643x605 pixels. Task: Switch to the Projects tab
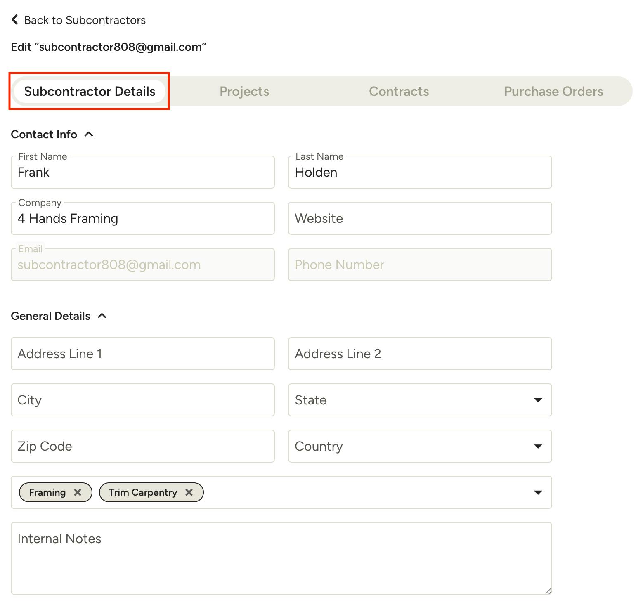coord(244,91)
